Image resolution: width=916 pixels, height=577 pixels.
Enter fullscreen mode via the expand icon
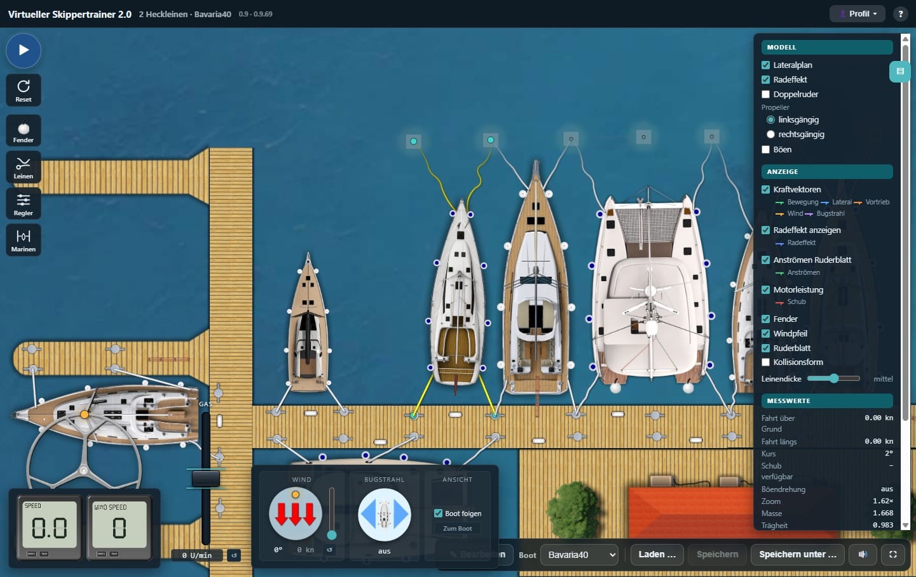tap(892, 554)
